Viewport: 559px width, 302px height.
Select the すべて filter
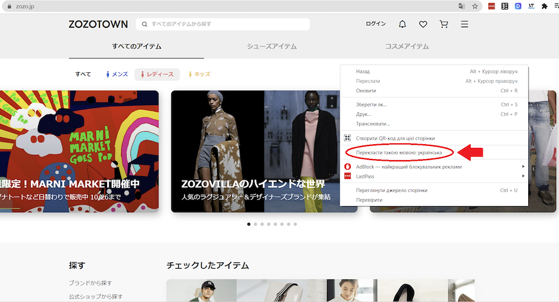83,74
